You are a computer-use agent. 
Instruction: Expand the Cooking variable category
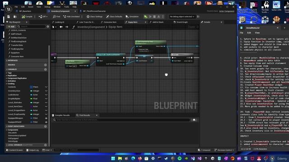[x=7, y=84]
